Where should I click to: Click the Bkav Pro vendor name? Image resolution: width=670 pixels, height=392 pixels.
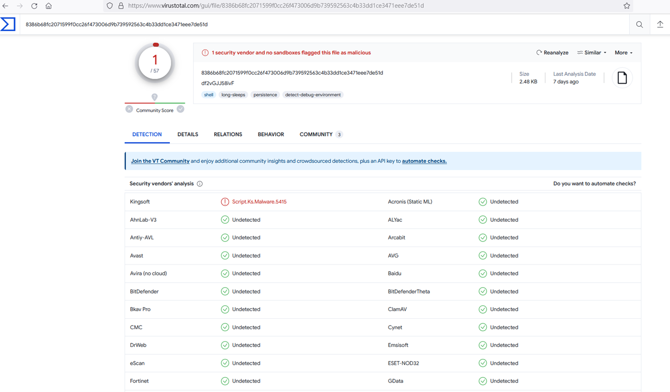point(140,309)
